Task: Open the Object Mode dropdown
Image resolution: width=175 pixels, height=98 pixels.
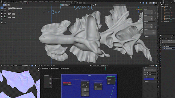Action: 7,3
